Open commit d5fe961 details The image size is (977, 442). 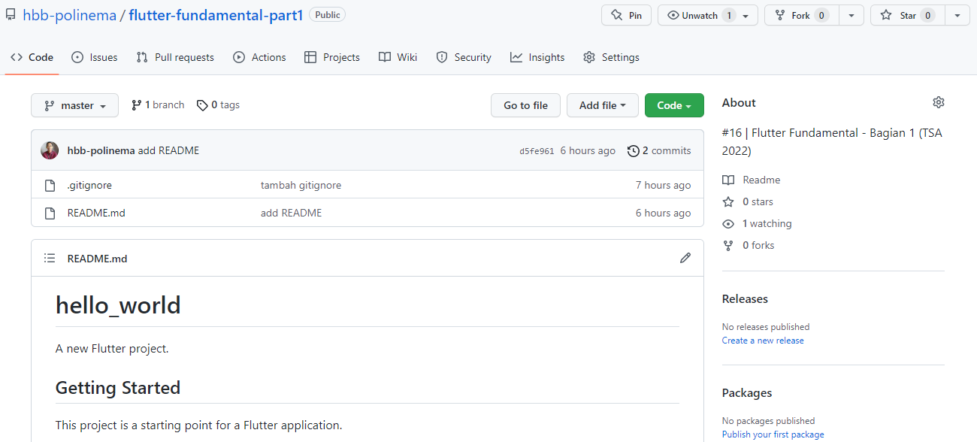(535, 150)
